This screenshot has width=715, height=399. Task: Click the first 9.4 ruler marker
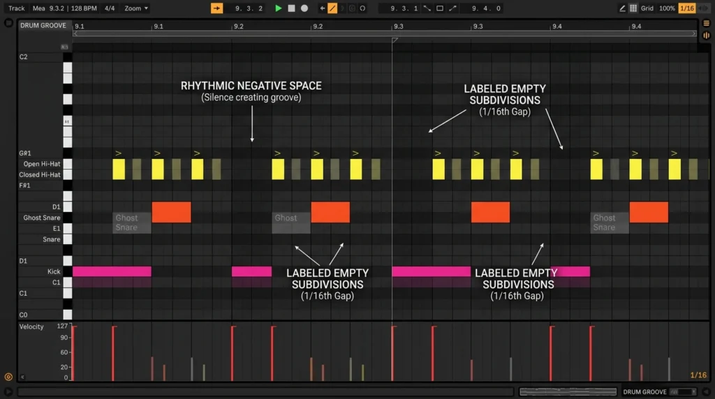[x=556, y=27]
